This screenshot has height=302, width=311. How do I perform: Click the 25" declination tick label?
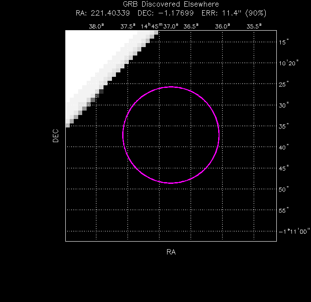click(x=283, y=84)
